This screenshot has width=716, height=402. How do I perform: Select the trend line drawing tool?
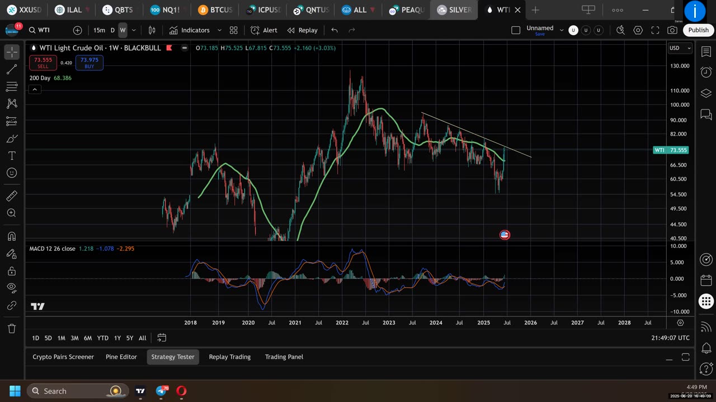(12, 69)
